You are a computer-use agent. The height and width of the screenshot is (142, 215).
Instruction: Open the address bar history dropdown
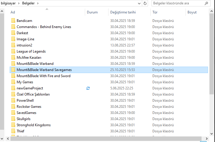coord(139,4)
